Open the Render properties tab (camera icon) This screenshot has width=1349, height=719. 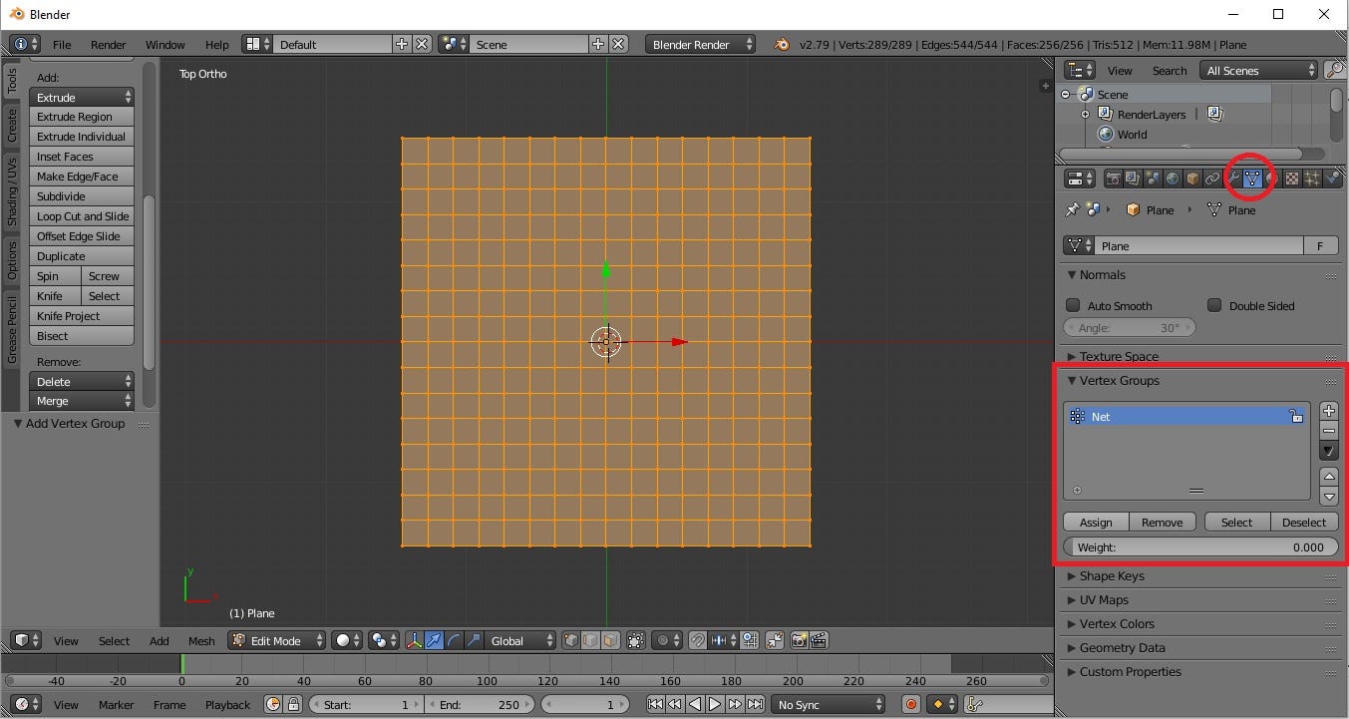click(x=1114, y=178)
